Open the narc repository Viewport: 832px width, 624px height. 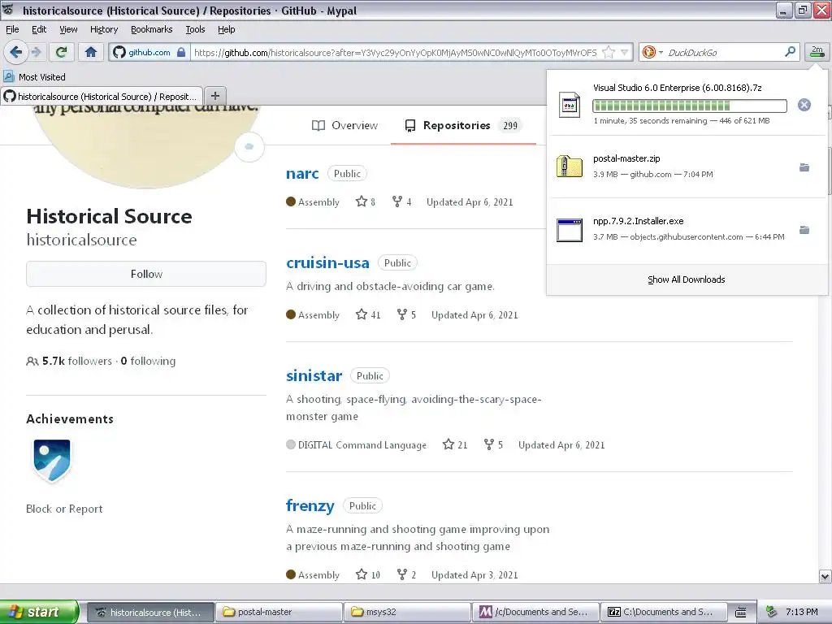coord(302,174)
